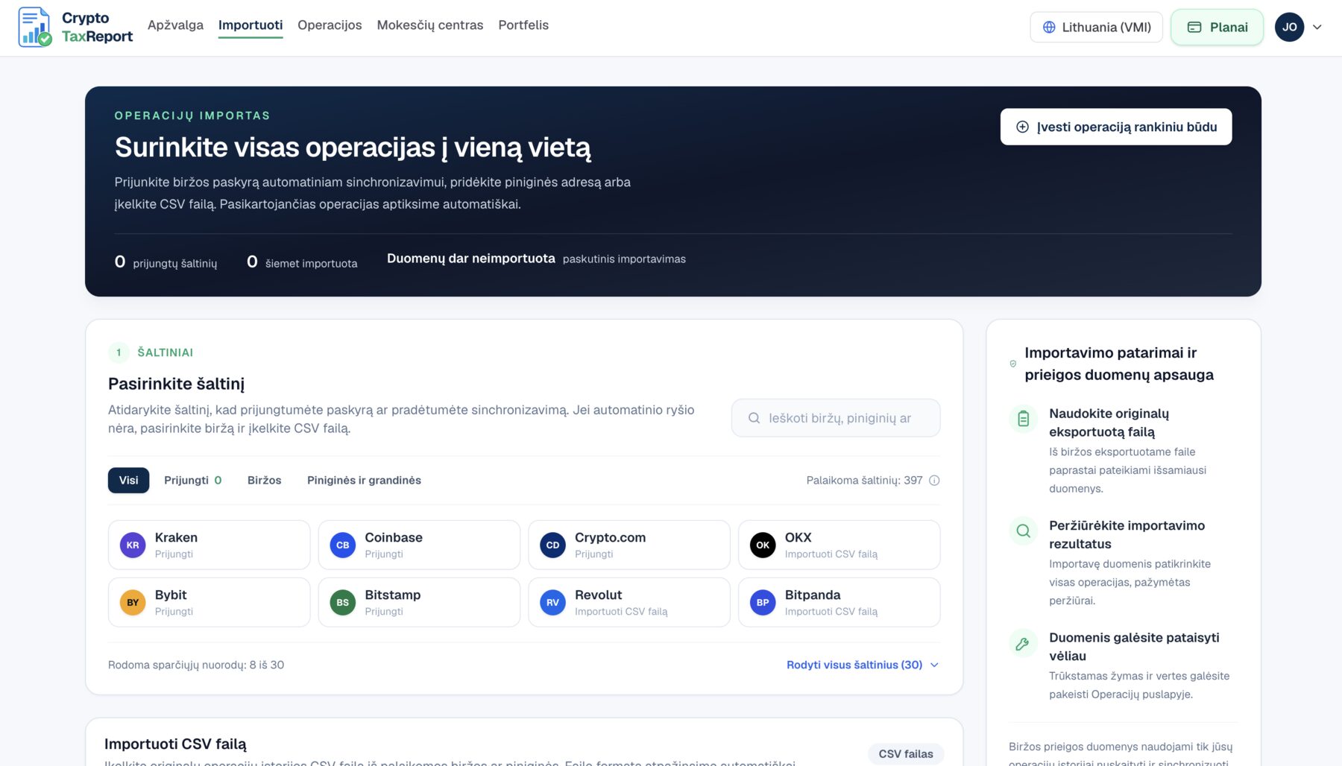Open the Bybit source card
Viewport: 1342px width, 766px height.
tap(209, 602)
